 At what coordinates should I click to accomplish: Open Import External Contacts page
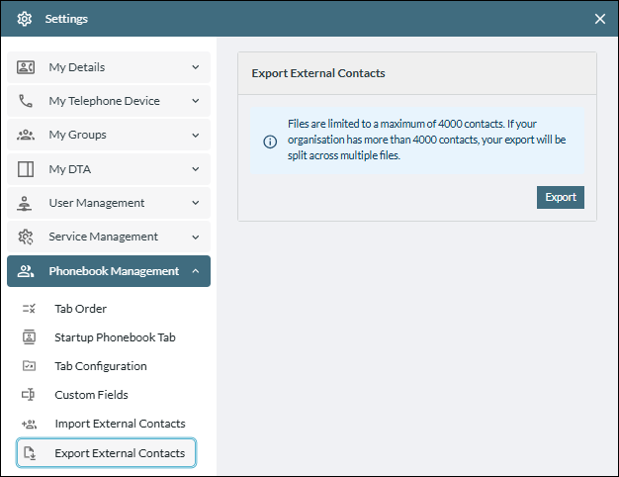click(x=120, y=424)
